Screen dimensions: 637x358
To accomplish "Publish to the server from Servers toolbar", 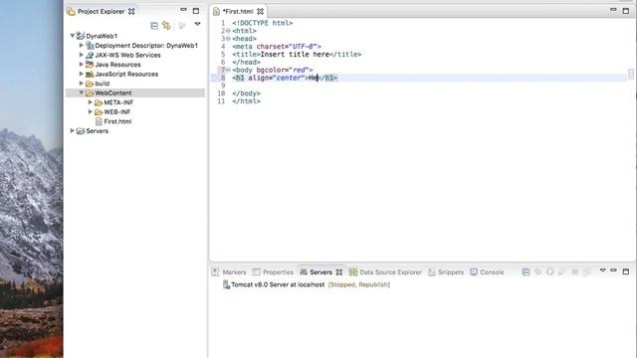I will coord(587,271).
